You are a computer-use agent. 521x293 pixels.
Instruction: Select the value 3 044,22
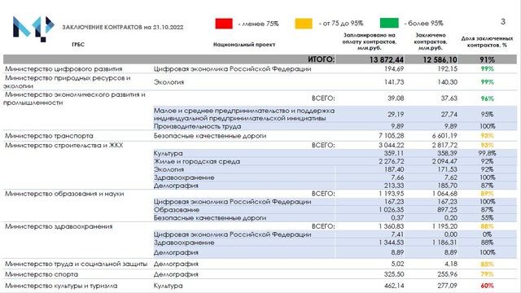[392, 146]
